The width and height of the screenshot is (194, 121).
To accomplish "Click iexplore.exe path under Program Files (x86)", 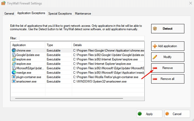I will [x=105, y=59].
